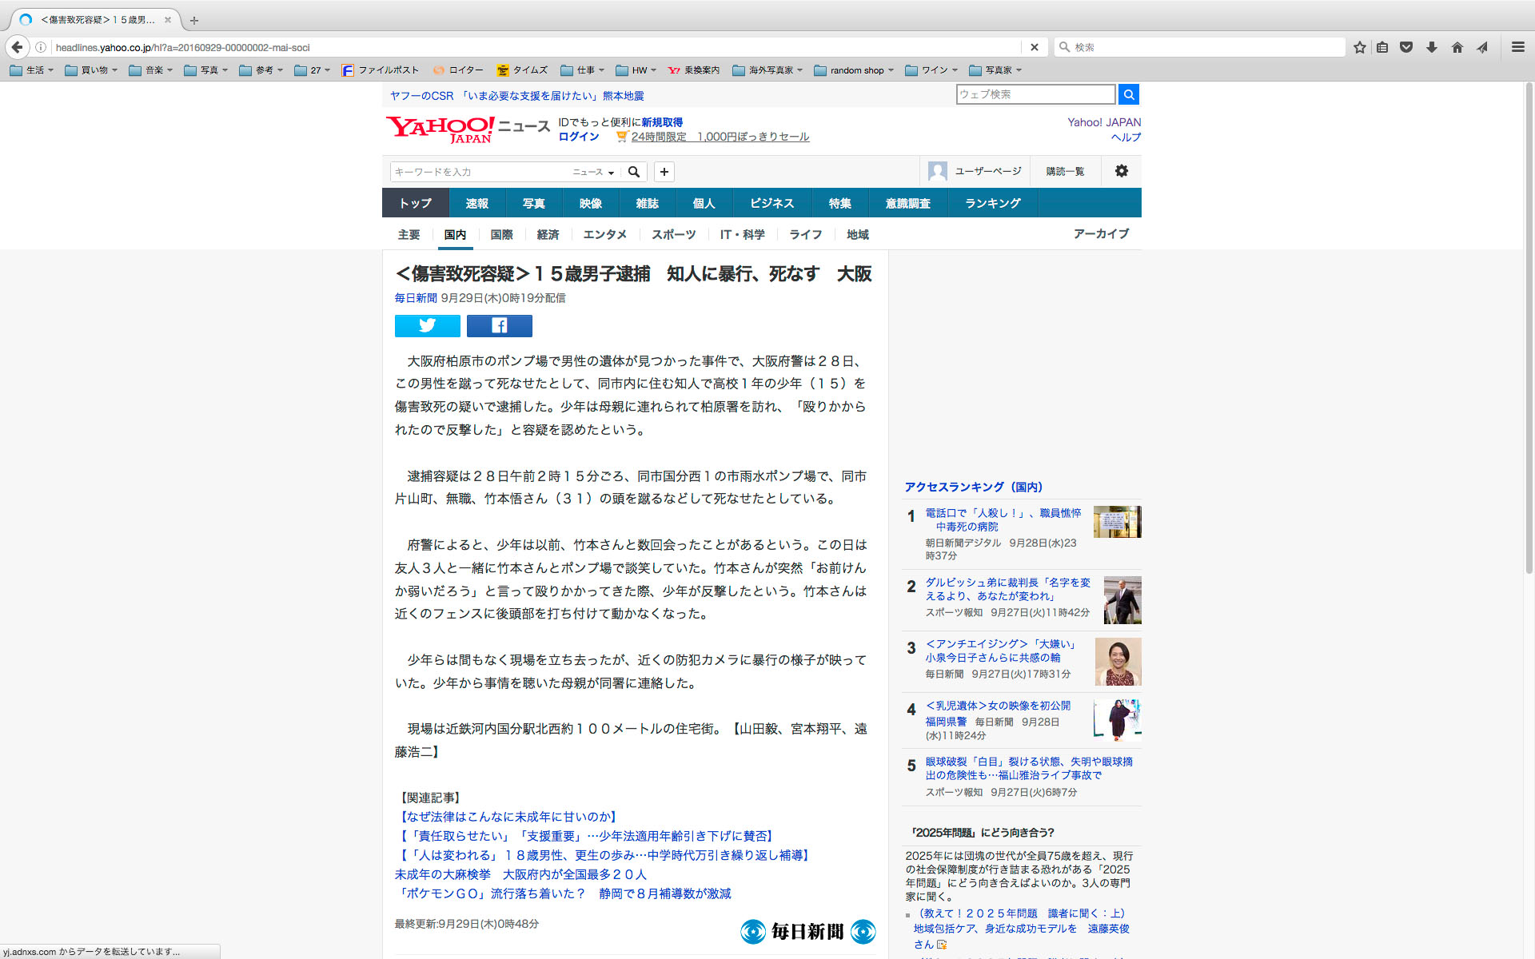
Task: Open thumbnail of ranking item 3
Action: (x=1118, y=662)
